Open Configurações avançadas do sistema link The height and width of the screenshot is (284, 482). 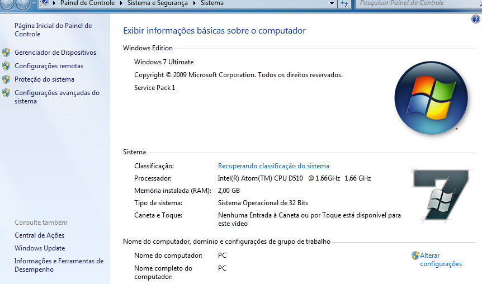pos(57,97)
